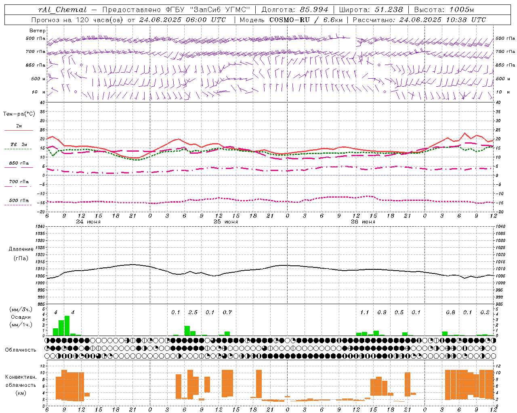
Task: Select the (мм/3ч.) unit label
Action: pyautogui.click(x=21, y=309)
